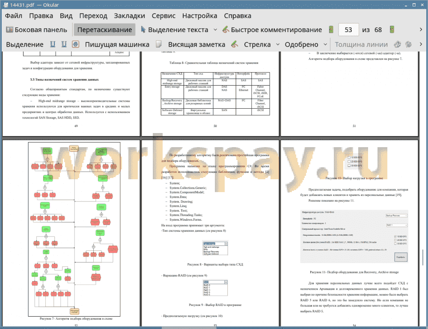
Task: Open the Настройка menu
Action: 200,16
